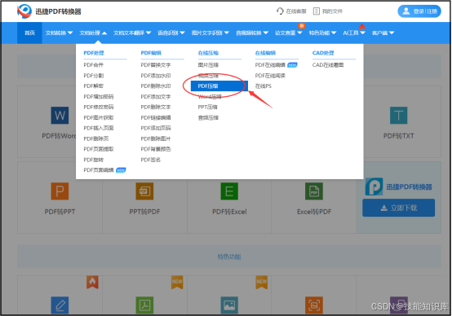Click the 迅捷PDF转换器 title text in header

tap(58, 11)
